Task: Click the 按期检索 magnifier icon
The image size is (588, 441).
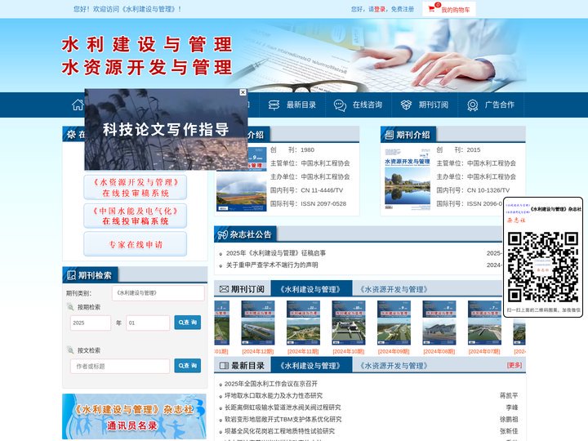Action: (70, 307)
